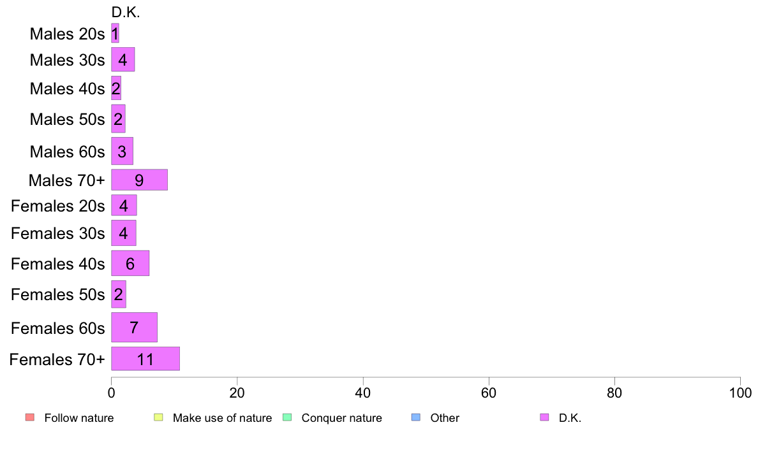The height and width of the screenshot is (469, 758).
Task: Click the Conquer nature legend text
Action: click(342, 418)
